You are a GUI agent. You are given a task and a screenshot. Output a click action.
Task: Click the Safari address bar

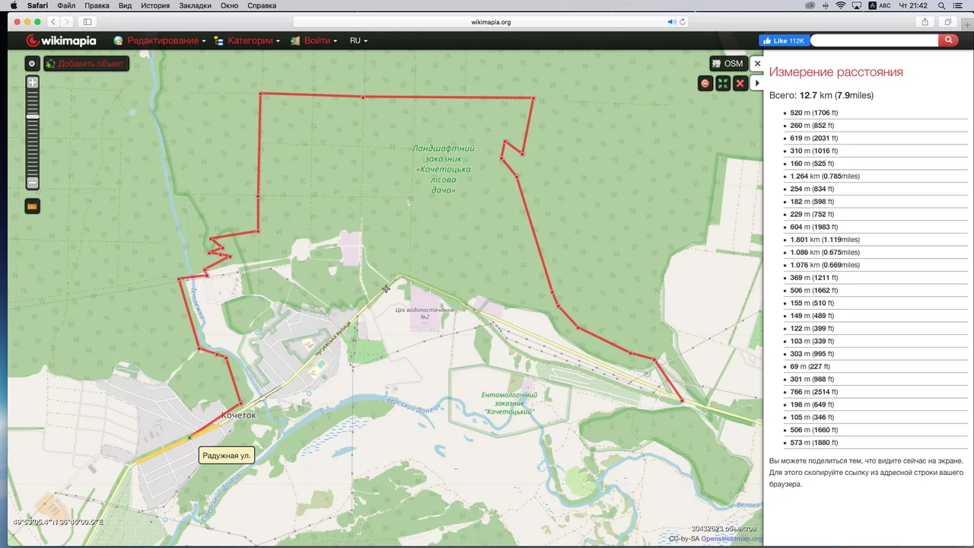(491, 22)
